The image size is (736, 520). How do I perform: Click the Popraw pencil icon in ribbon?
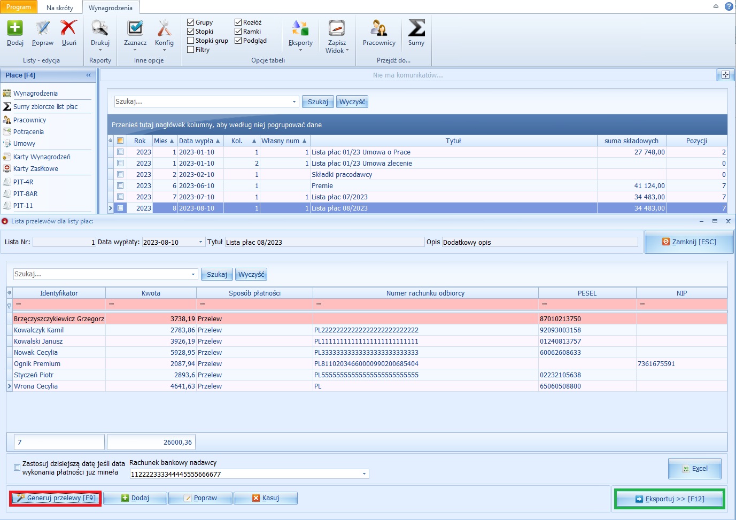(43, 28)
